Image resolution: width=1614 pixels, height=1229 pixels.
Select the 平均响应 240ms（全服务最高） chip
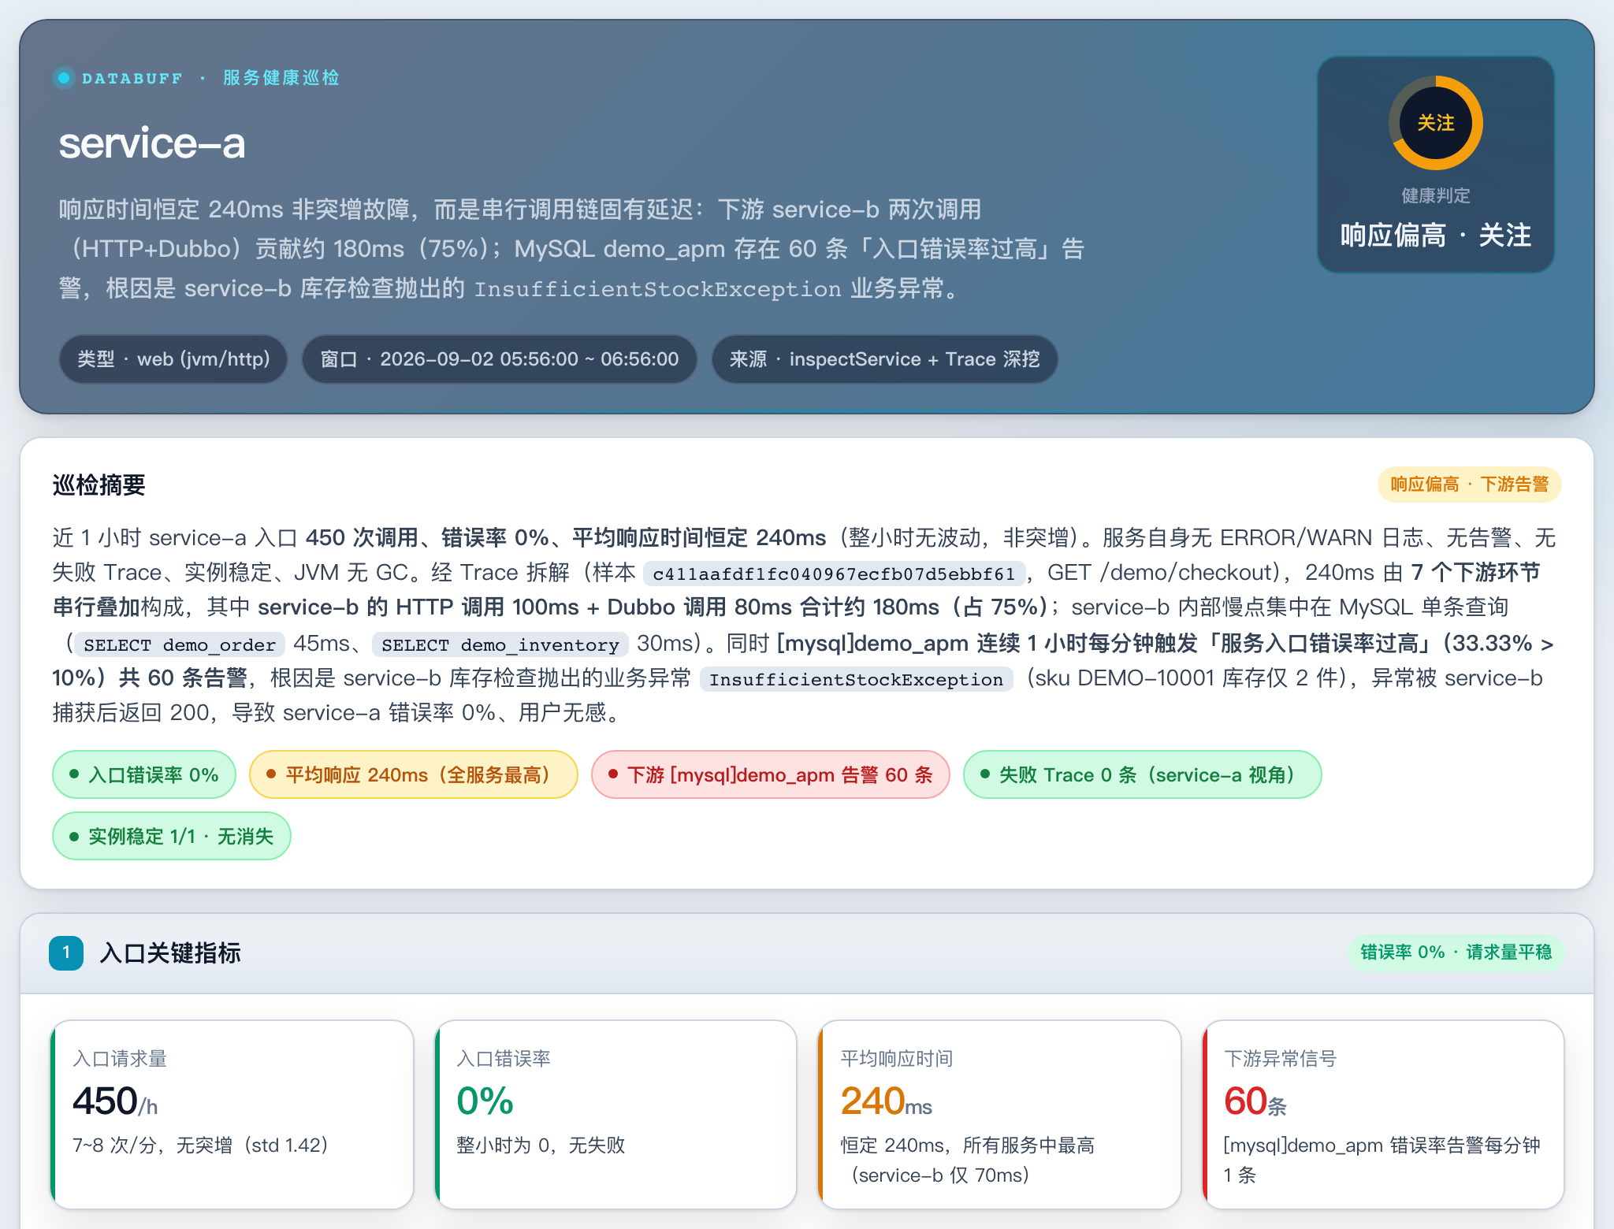[x=413, y=774]
